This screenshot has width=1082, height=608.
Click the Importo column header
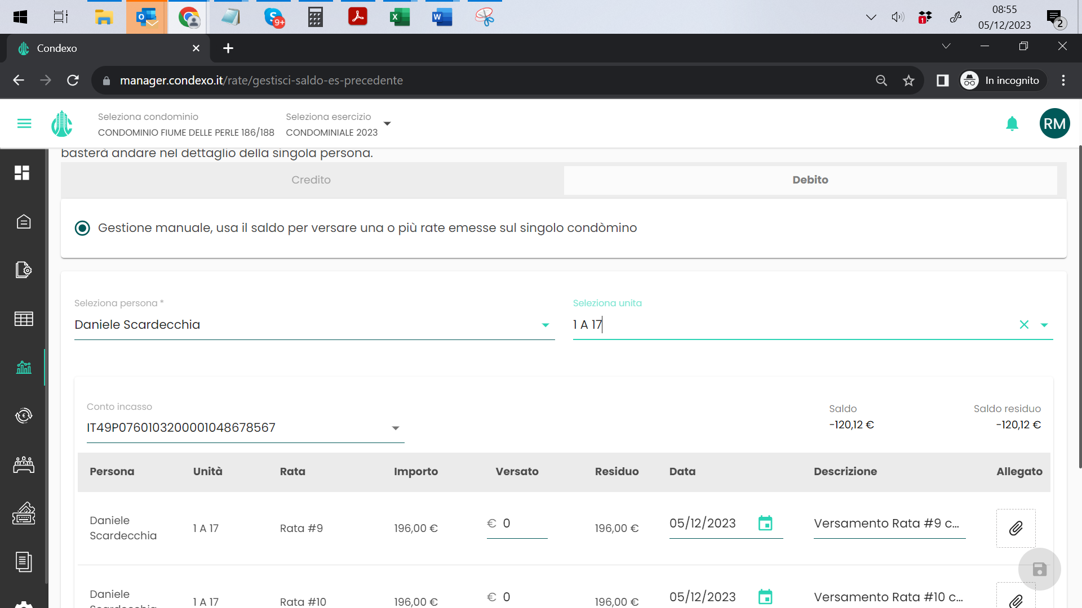[x=415, y=472]
